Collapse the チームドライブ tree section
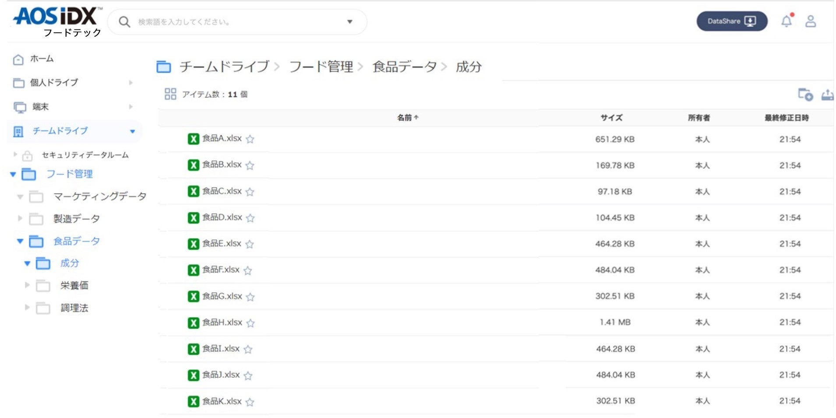Screen dimensions: 836x418 (x=133, y=131)
